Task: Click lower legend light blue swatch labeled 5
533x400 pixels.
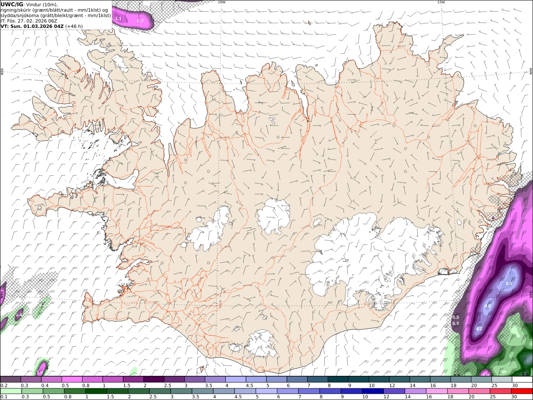Action: 266,391
